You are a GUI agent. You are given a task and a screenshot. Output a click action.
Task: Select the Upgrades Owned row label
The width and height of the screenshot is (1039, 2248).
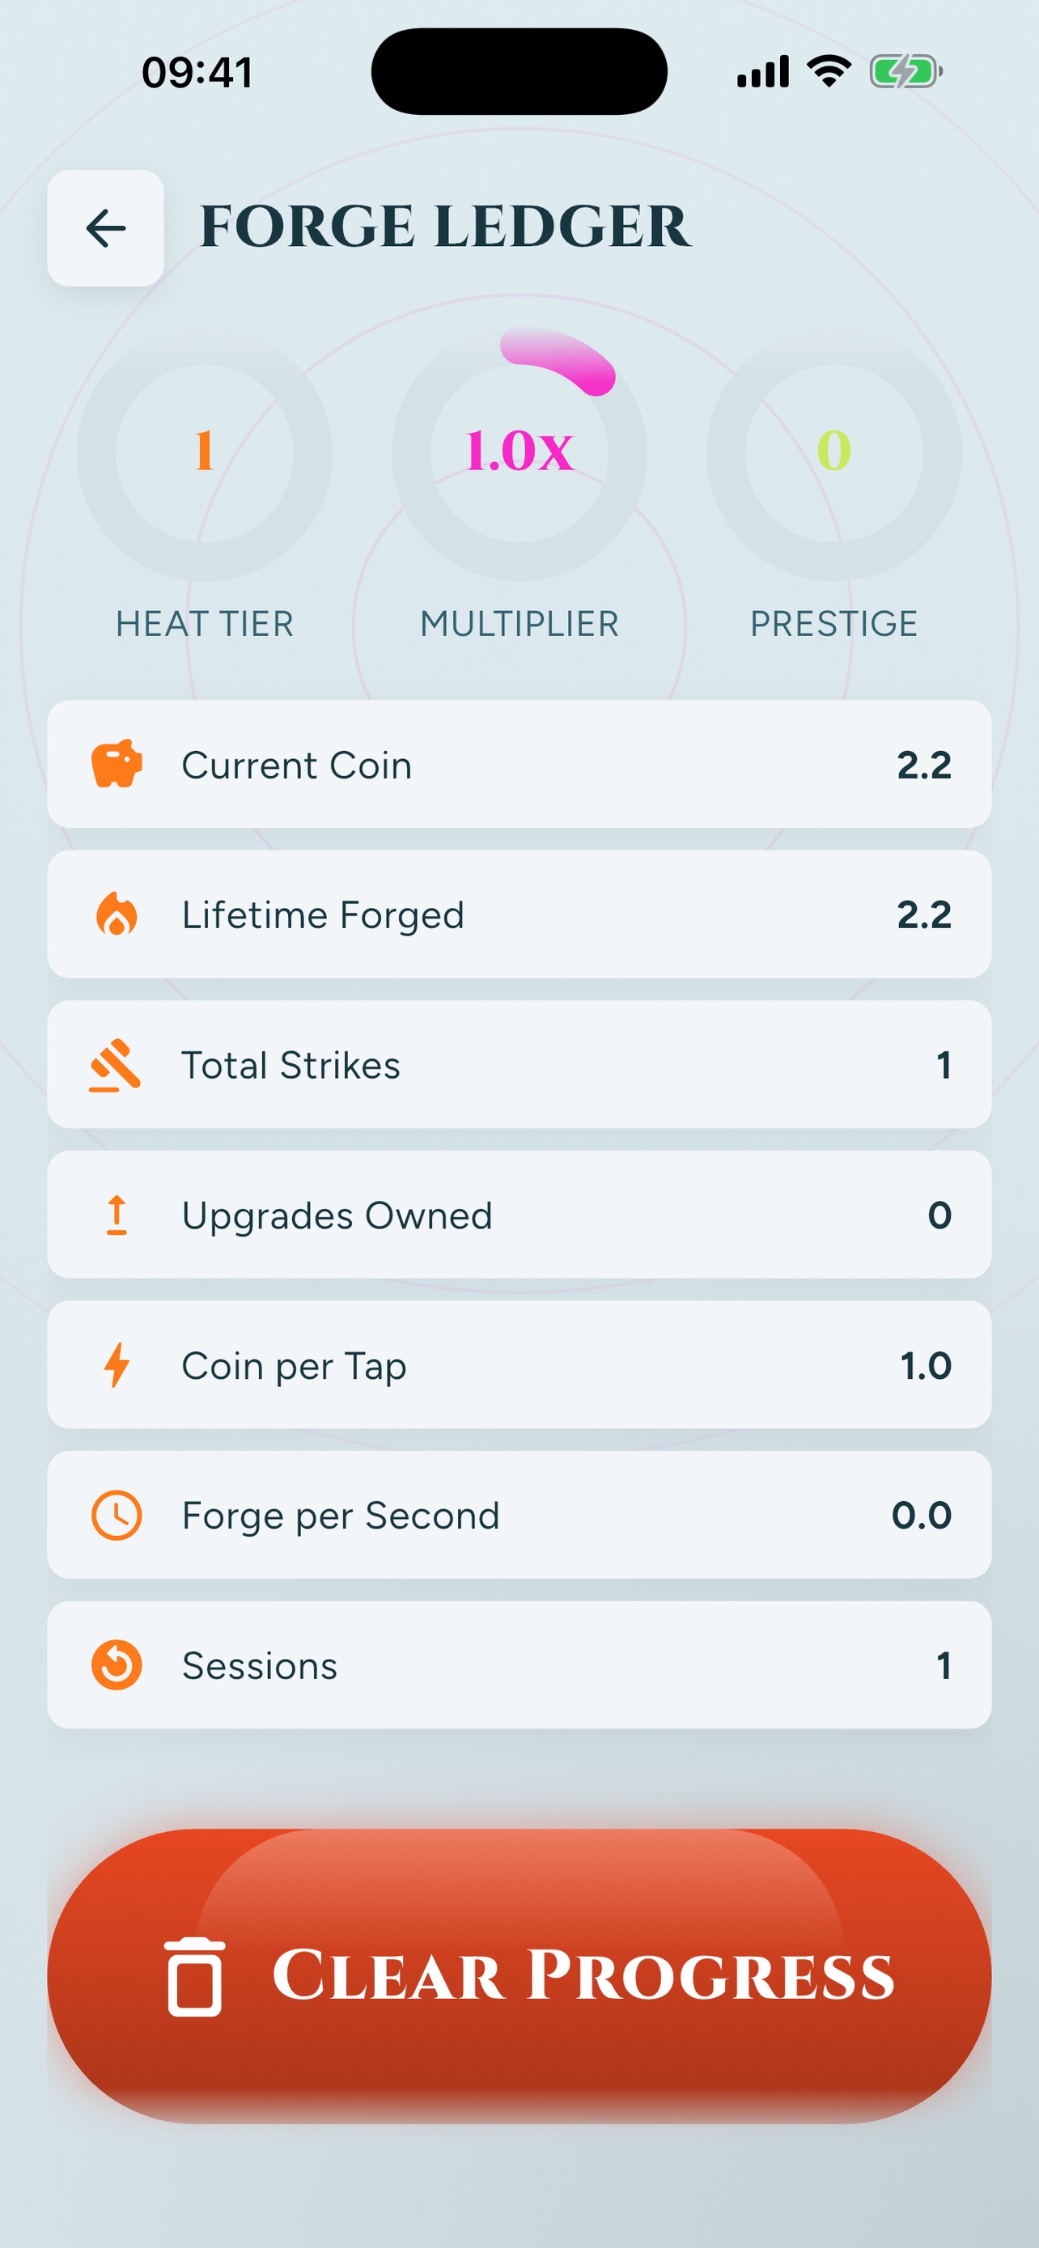pos(337,1215)
